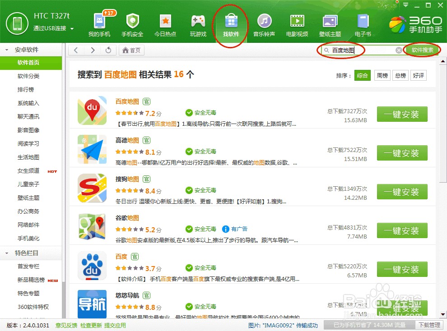Screen dimensions: 447x331
Task: Switch sorting to 好评
Action: (x=418, y=75)
